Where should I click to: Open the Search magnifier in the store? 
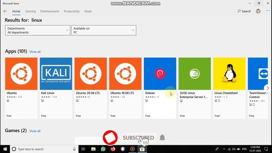pyautogui.click(x=244, y=11)
